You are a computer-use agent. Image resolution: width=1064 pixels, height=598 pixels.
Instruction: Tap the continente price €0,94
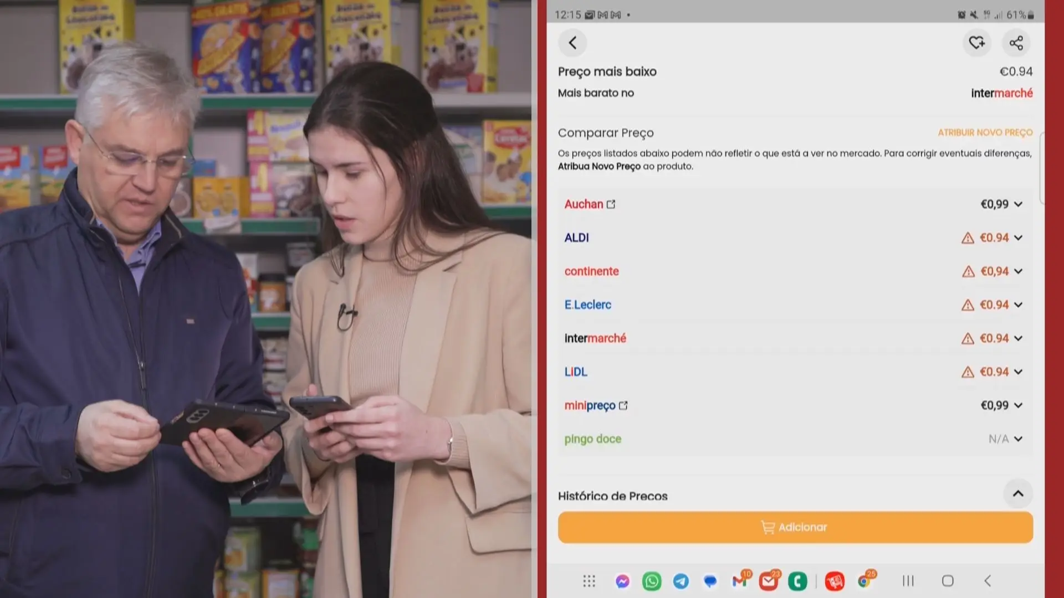point(994,271)
